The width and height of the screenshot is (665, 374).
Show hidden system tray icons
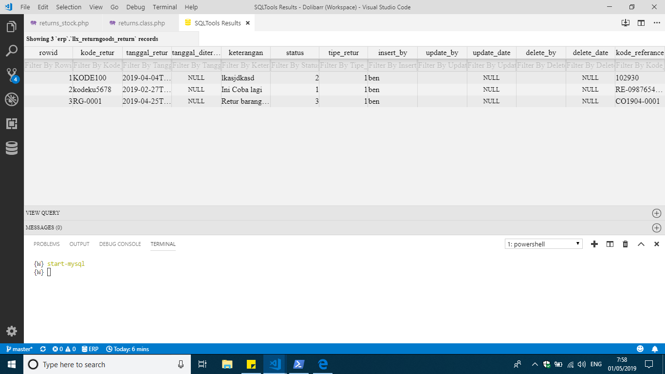pos(535,364)
